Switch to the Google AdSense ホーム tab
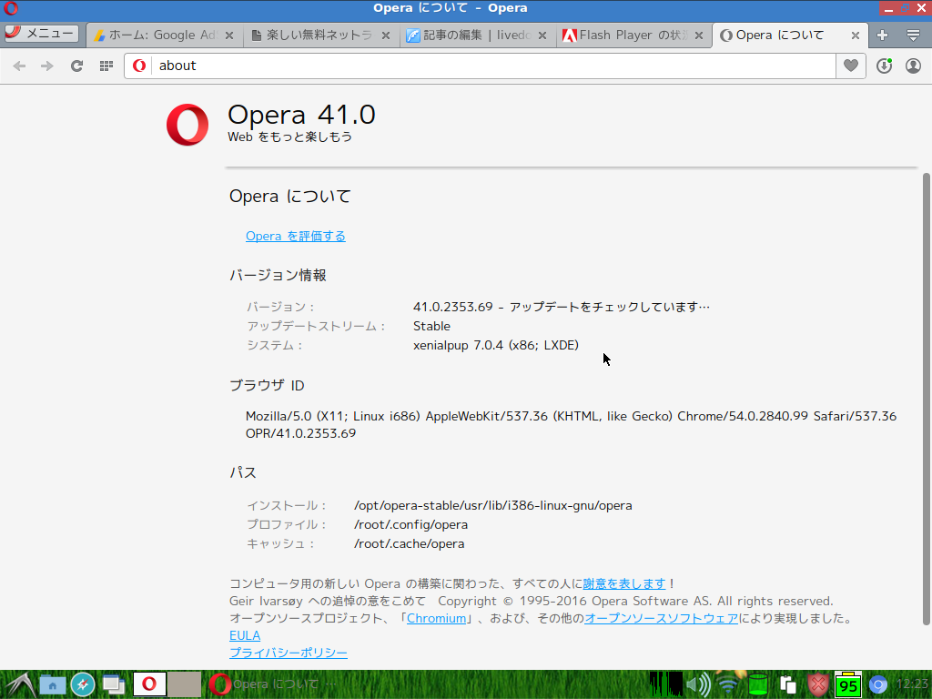This screenshot has width=932, height=699. [157, 35]
